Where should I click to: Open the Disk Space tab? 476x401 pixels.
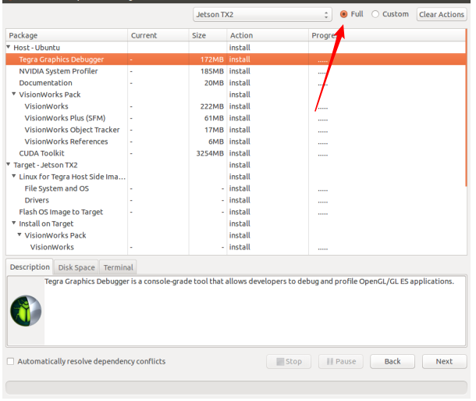click(x=76, y=267)
